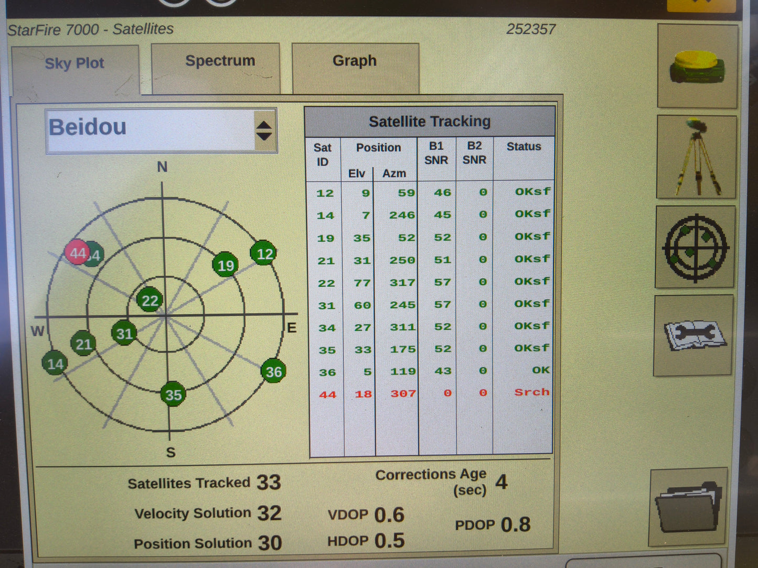758x568 pixels.
Task: Click the PDOP value 0.8
Action: pyautogui.click(x=515, y=525)
